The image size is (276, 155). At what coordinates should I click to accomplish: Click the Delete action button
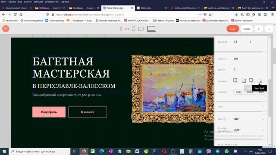tap(250, 92)
